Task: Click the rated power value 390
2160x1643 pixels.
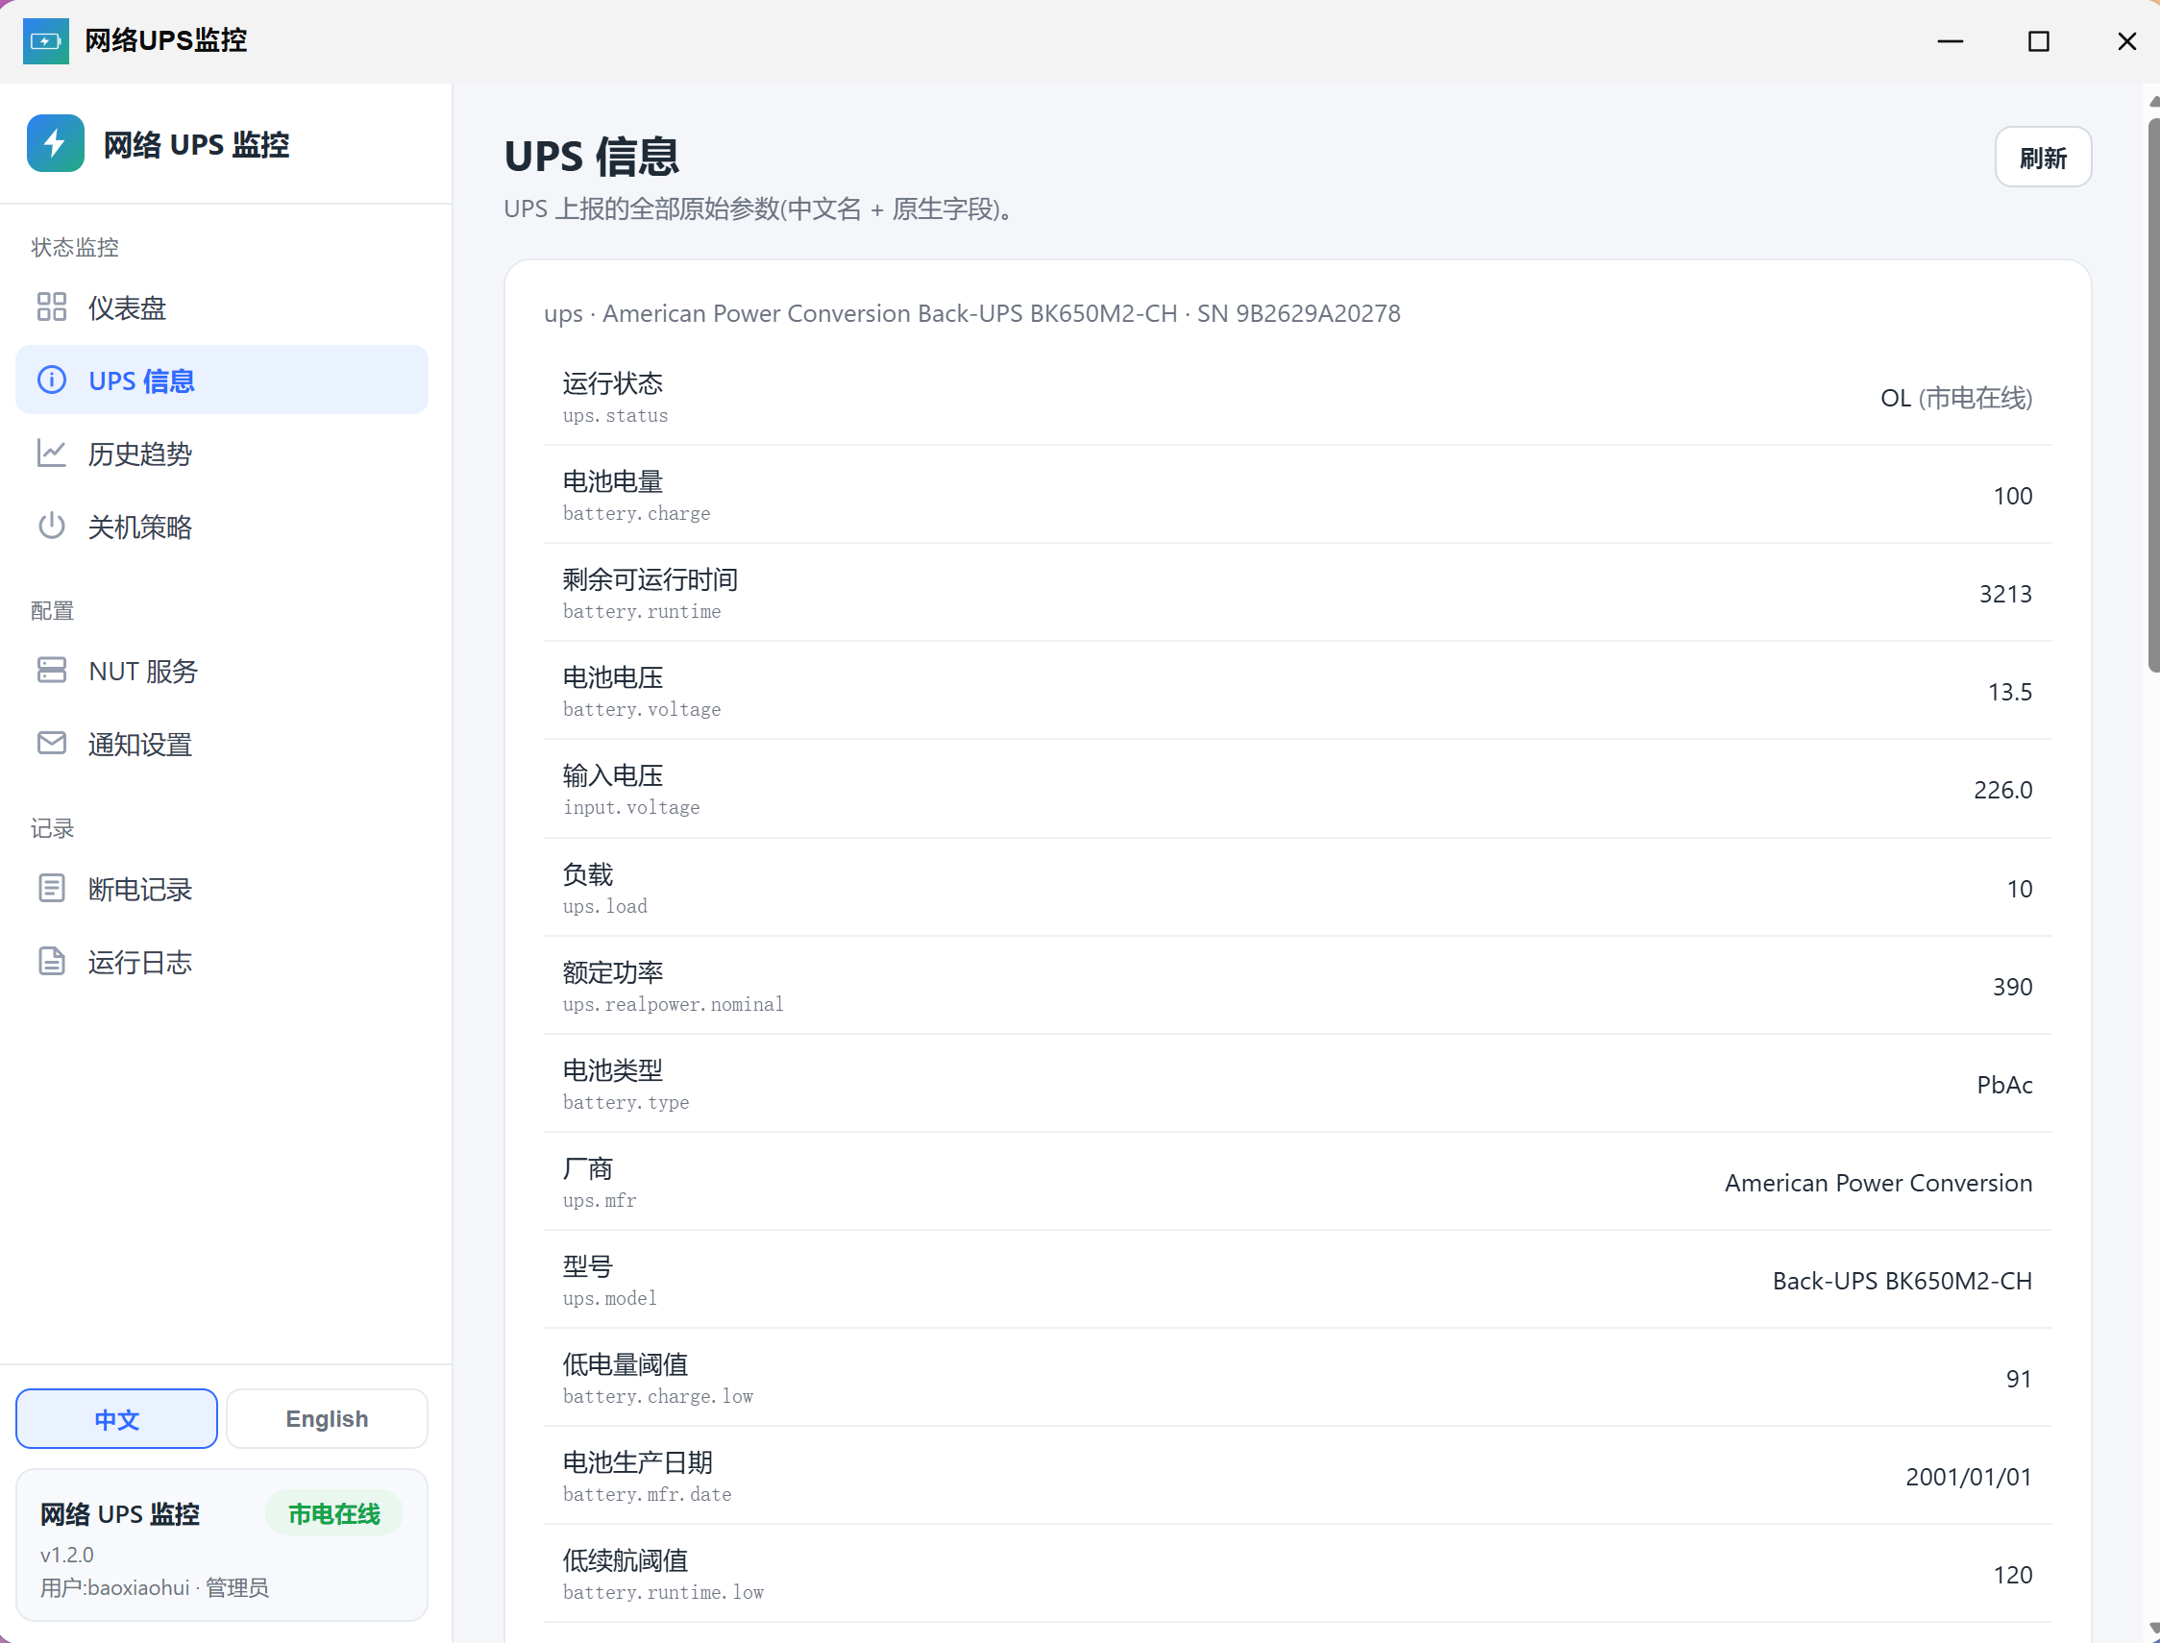Action: tap(2012, 986)
